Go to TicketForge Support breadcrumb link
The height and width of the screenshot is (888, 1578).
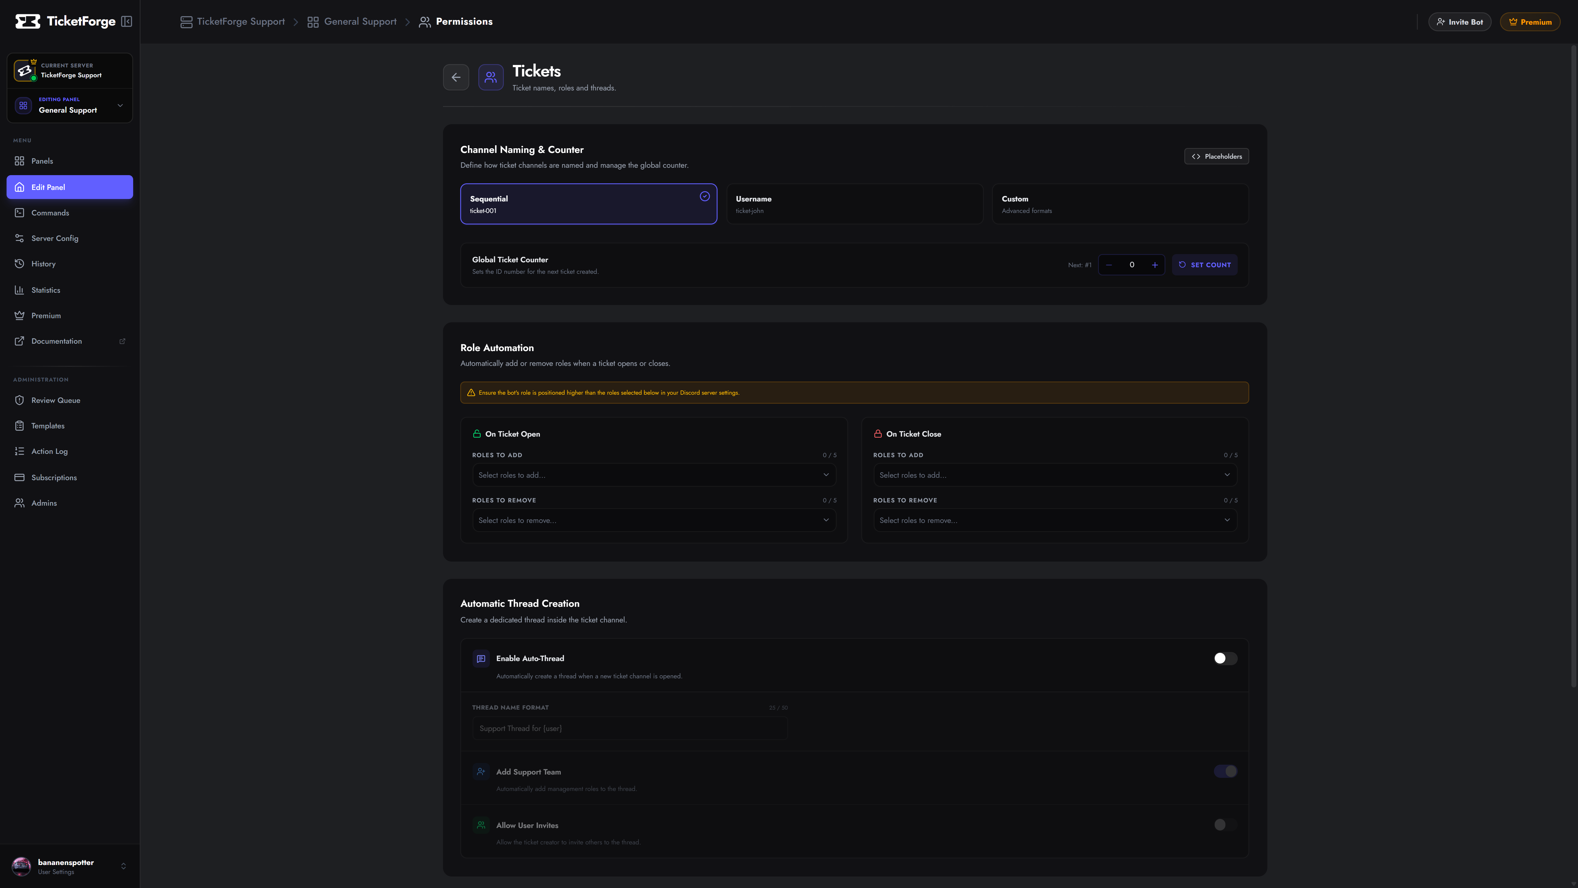click(233, 21)
